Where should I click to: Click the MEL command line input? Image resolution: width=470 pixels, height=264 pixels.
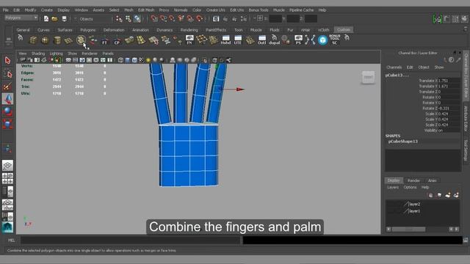[130, 240]
